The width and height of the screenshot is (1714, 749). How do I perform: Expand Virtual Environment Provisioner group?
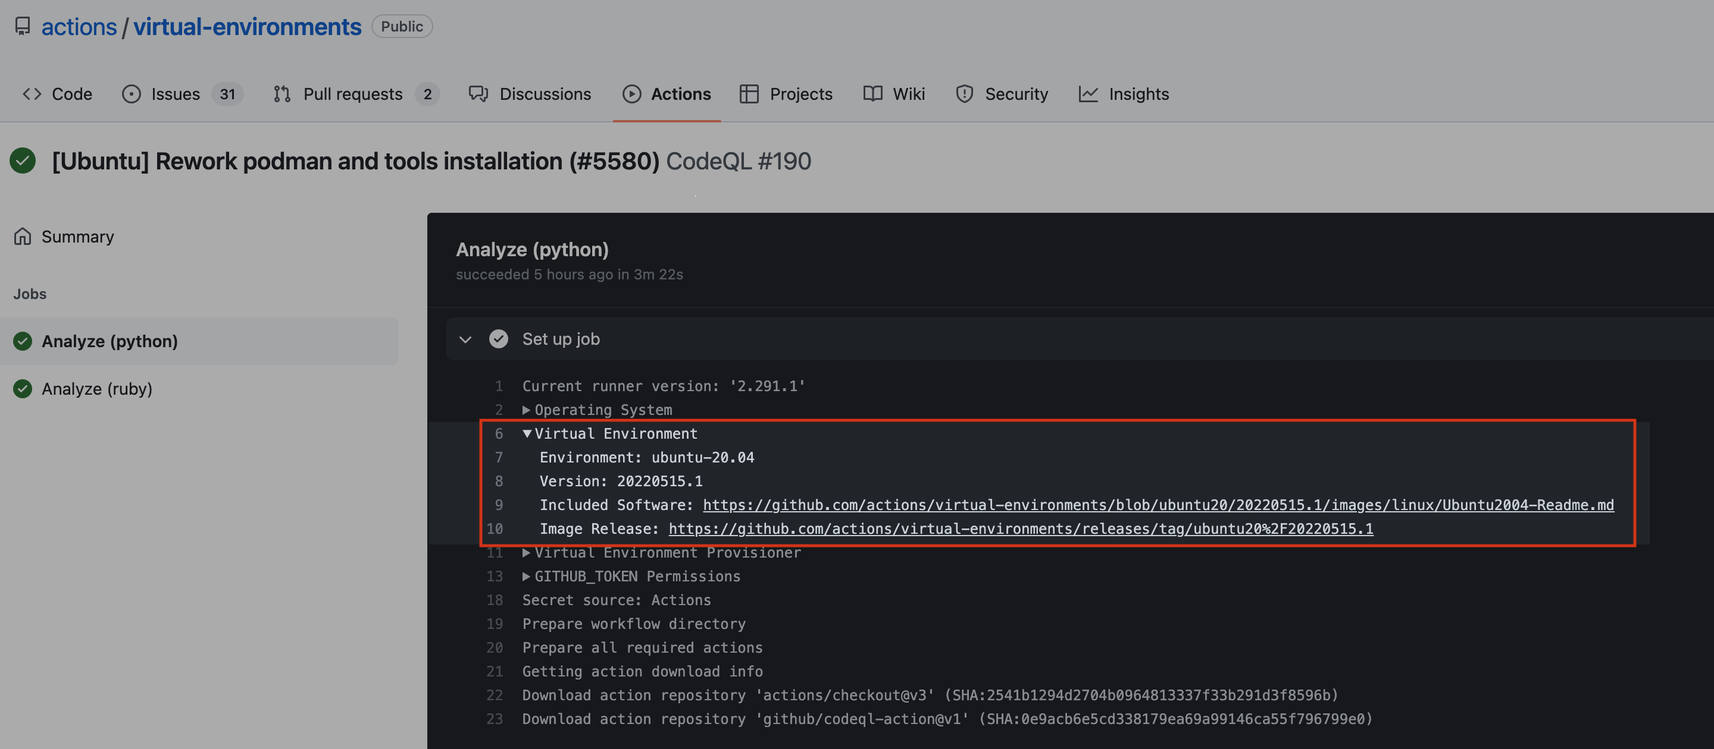[x=526, y=553]
